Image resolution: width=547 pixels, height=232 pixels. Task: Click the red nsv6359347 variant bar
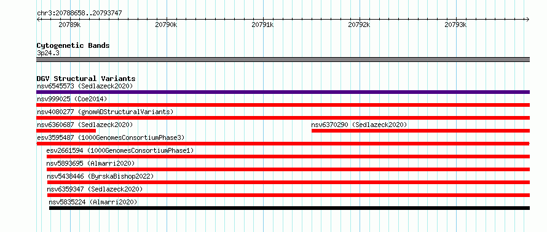tap(288, 195)
